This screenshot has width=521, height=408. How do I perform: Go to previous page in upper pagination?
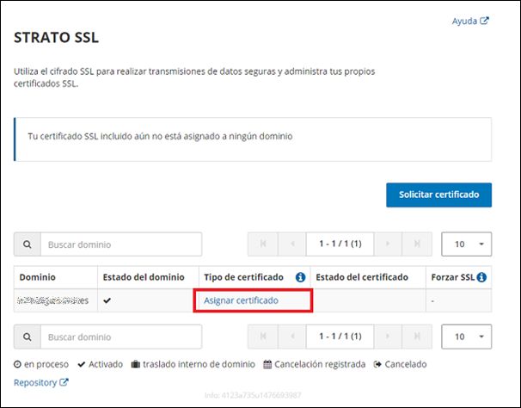292,244
